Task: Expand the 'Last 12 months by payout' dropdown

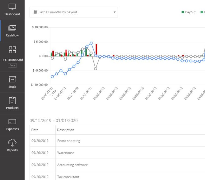Action: pyautogui.click(x=115, y=12)
